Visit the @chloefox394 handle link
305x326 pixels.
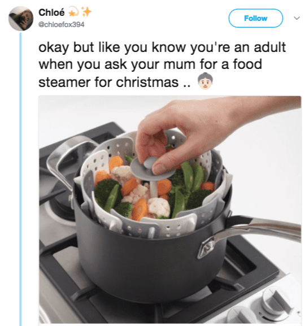(x=62, y=24)
